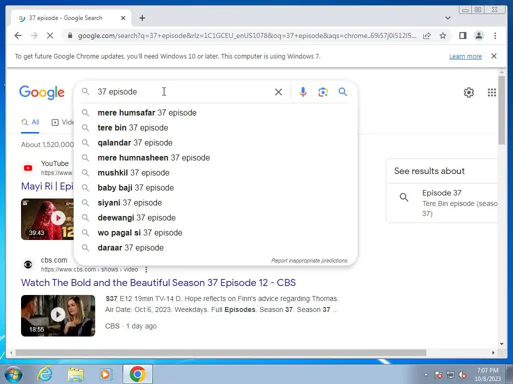
Task: Switch to the All results tab
Action: [x=30, y=122]
